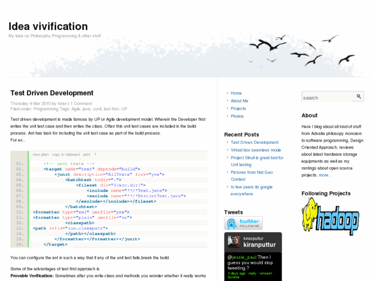Click copy to clipboard in code toolbar
375x281 pixels.
(x=66, y=155)
